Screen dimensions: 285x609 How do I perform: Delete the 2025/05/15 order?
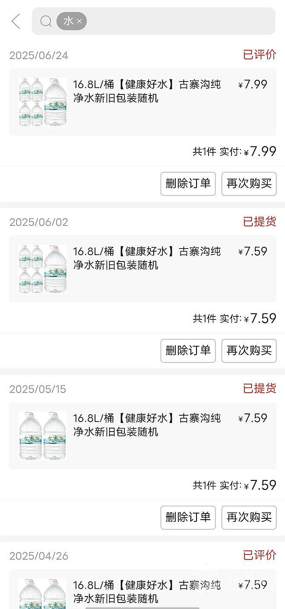click(188, 517)
